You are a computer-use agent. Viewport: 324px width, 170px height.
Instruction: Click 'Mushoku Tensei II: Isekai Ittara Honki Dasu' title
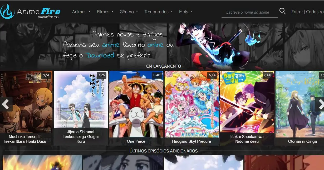click(x=25, y=139)
